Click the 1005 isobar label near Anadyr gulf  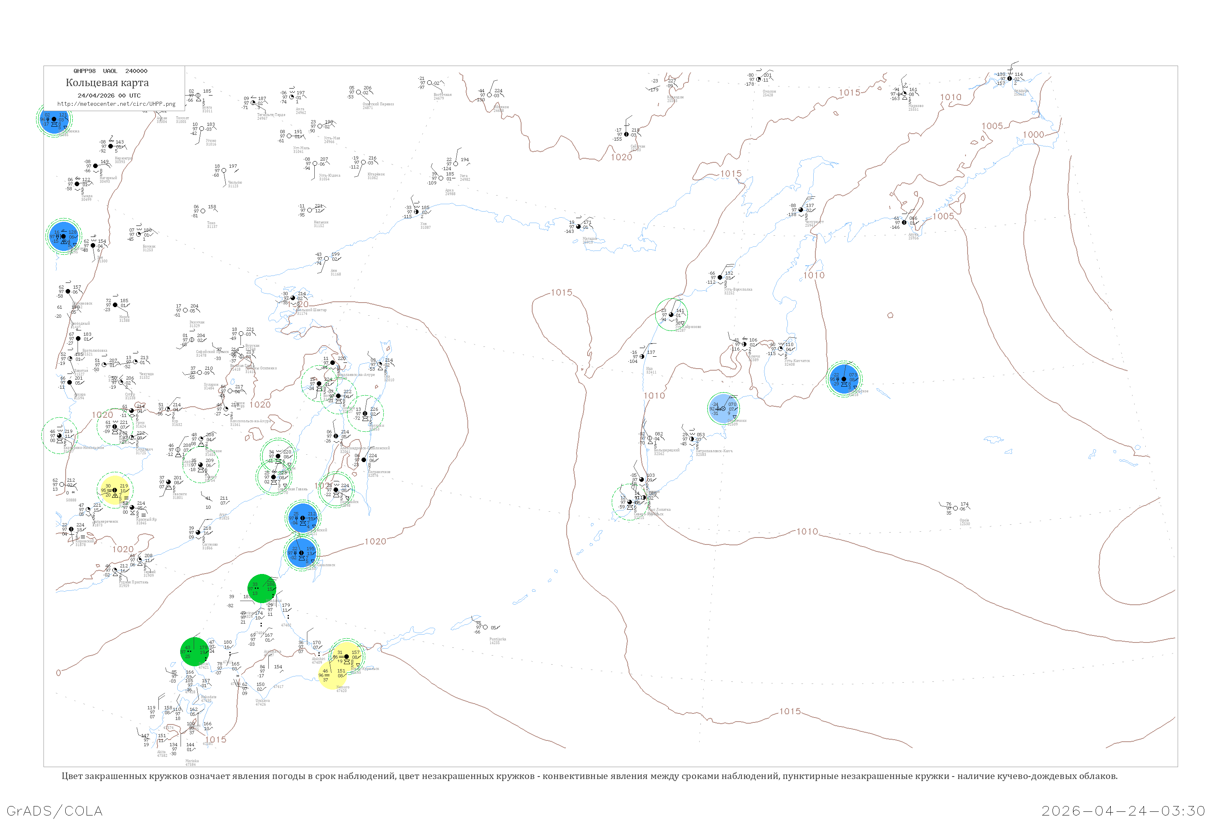click(x=992, y=126)
